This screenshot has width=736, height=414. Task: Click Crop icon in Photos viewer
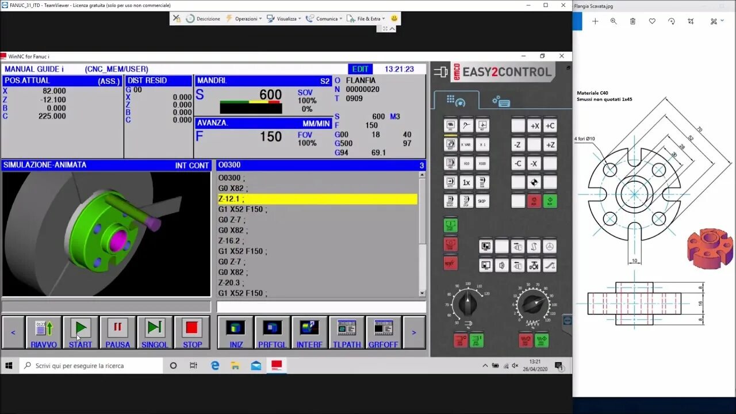click(691, 21)
